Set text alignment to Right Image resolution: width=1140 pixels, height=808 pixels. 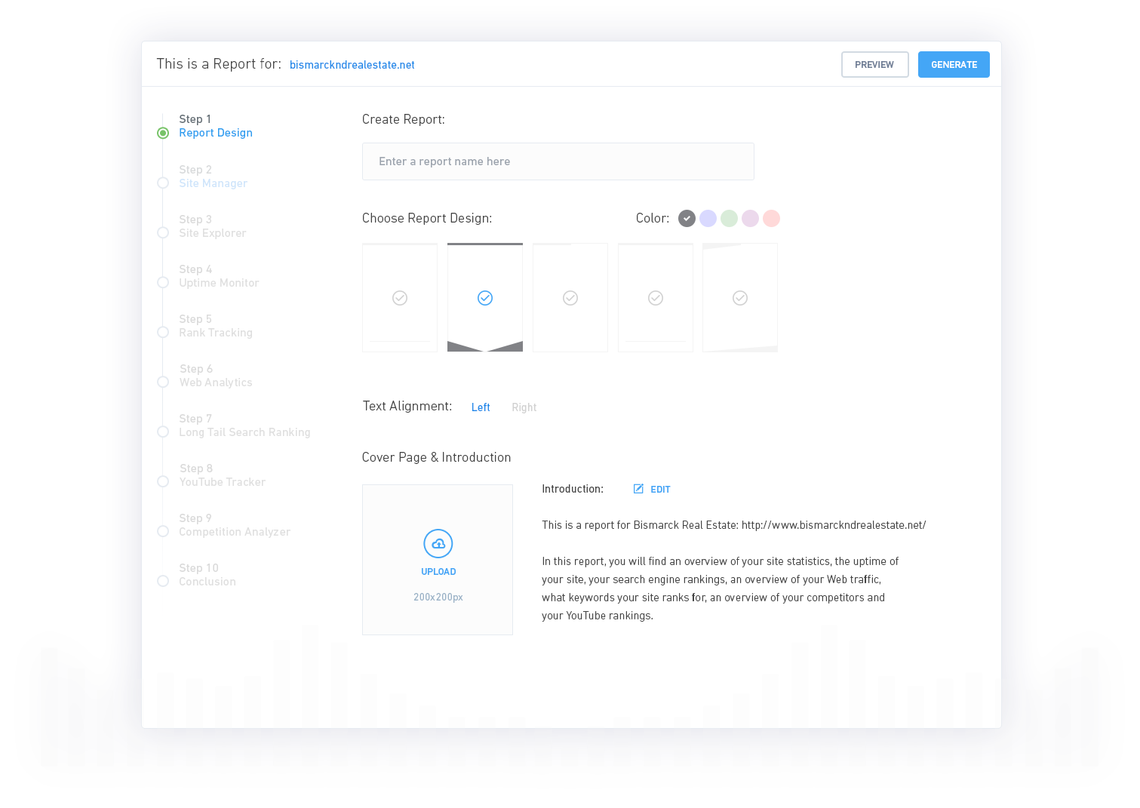(x=524, y=407)
